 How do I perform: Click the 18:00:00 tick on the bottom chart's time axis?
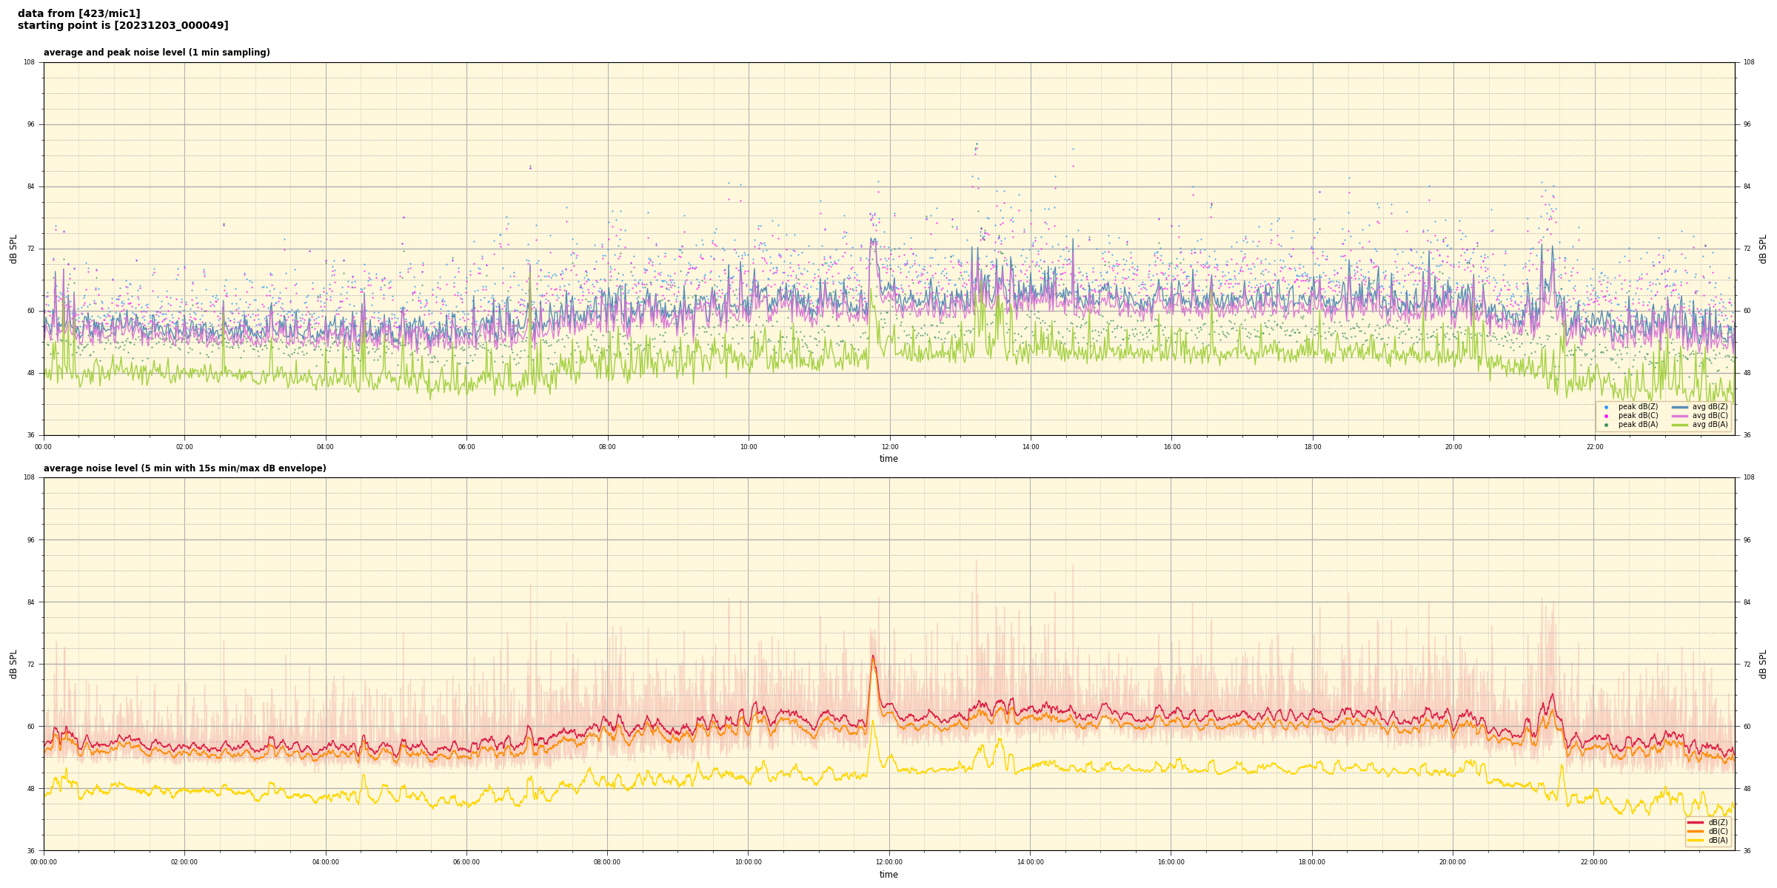(1312, 862)
